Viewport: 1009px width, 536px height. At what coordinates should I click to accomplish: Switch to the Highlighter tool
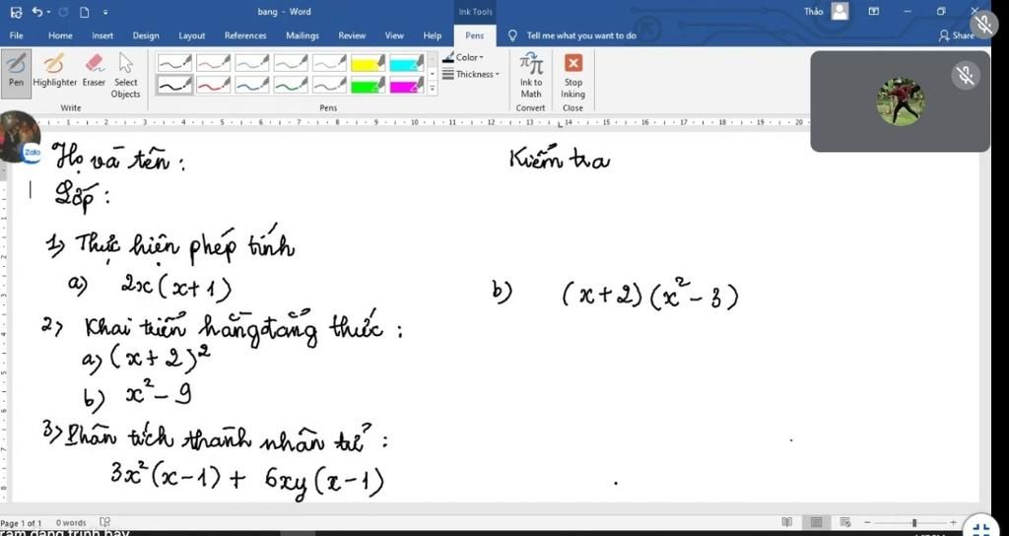click(x=55, y=70)
